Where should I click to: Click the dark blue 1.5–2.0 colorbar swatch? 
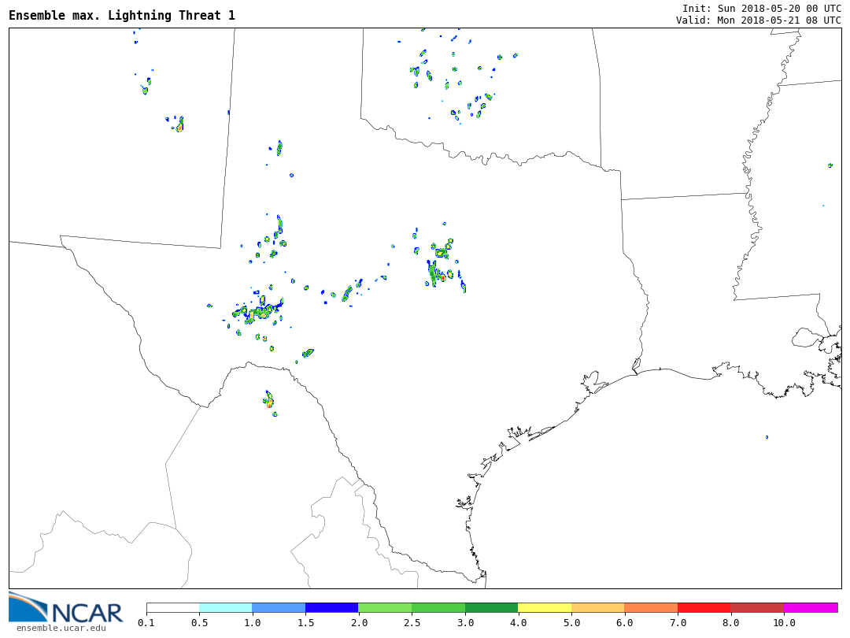332,608
